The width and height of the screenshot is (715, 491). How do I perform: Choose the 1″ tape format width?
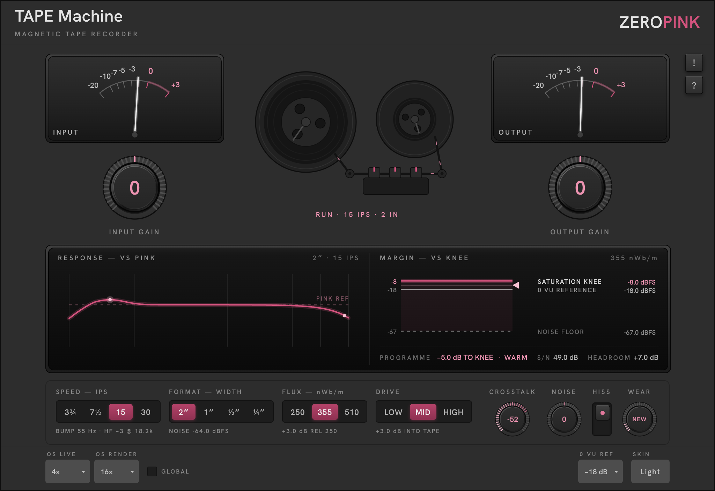pos(209,412)
